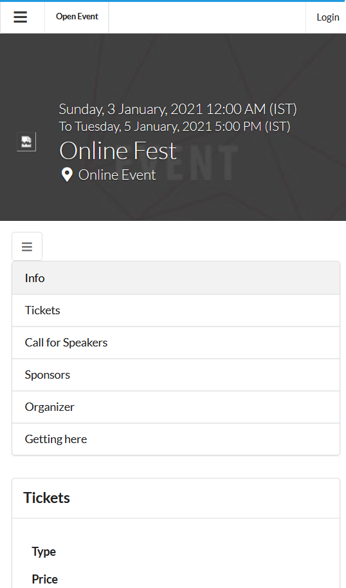Viewport: 346px width, 588px height.
Task: Click the Login button
Action: pyautogui.click(x=327, y=17)
